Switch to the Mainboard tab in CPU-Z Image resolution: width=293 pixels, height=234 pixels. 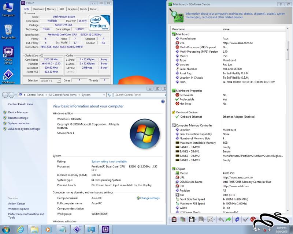38,9
